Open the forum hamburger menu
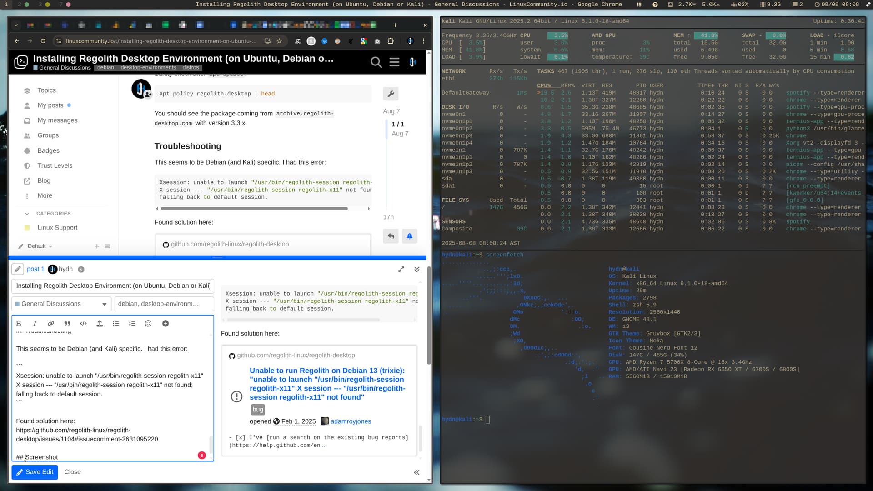 [394, 62]
